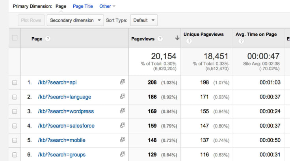
Task: Open the /kb/?search=mobile link
Action: click(61, 140)
